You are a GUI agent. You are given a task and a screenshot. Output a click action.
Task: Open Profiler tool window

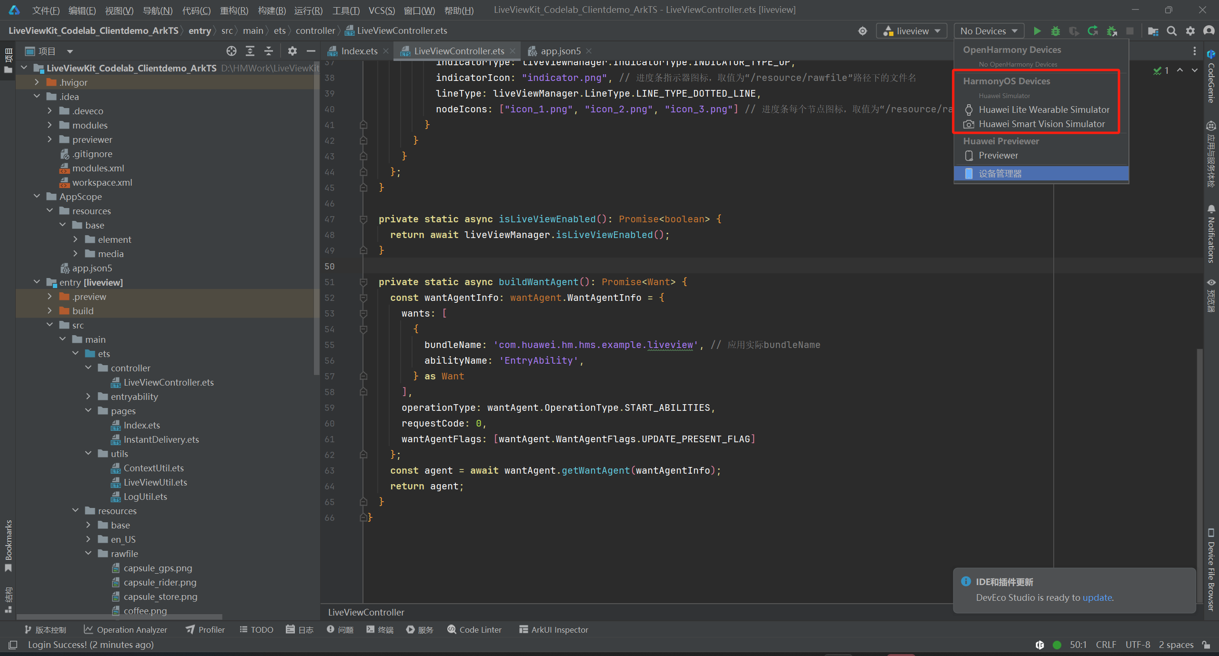click(205, 629)
